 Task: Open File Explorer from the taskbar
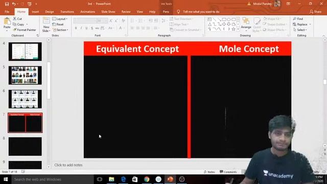(x=111, y=179)
